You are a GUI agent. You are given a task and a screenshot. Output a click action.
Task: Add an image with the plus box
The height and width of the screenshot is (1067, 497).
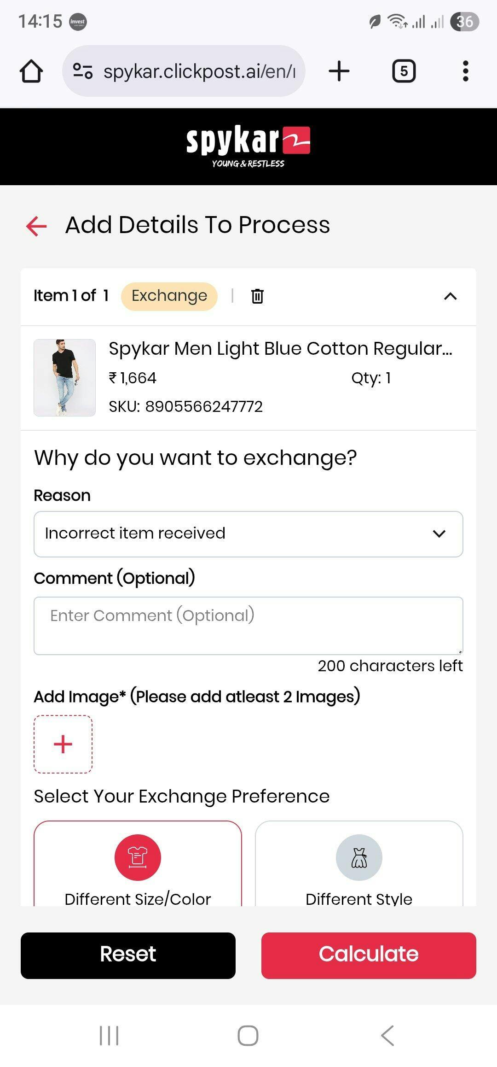[x=63, y=744]
